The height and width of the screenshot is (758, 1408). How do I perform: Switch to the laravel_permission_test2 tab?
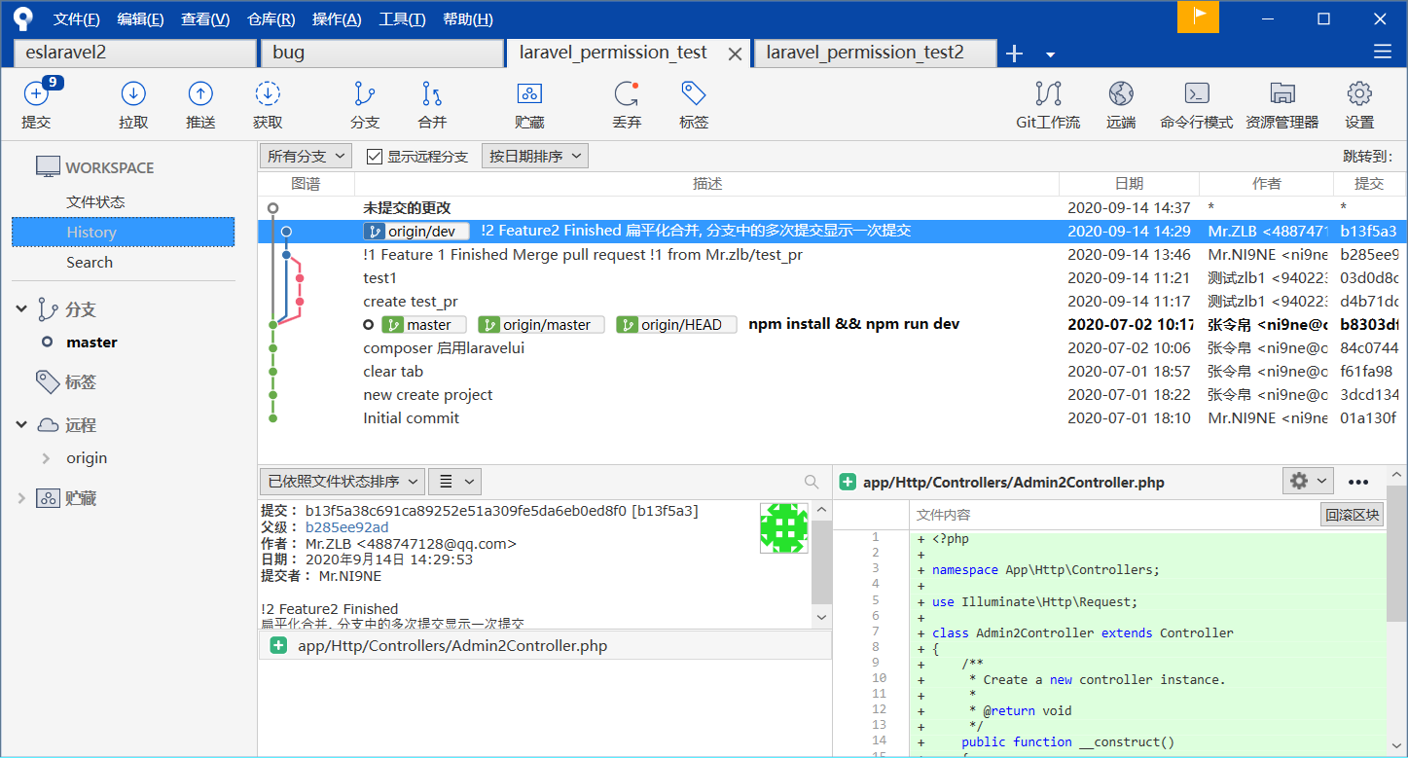click(865, 53)
